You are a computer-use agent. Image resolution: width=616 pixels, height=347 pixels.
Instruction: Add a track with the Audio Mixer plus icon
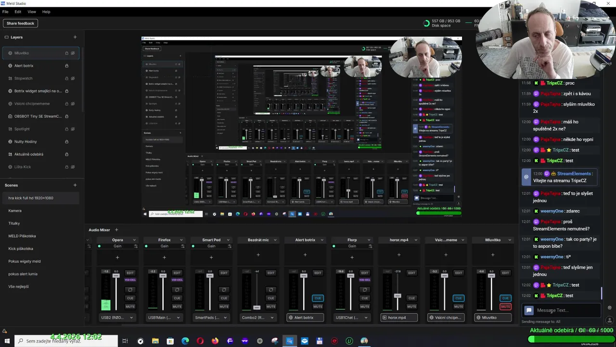[116, 230]
